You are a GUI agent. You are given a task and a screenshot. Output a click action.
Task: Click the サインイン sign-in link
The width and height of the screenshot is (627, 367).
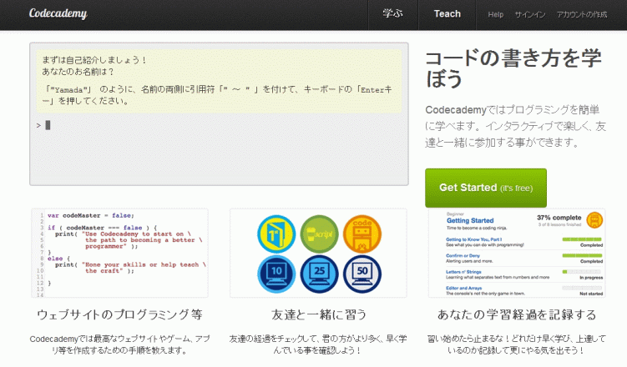530,15
